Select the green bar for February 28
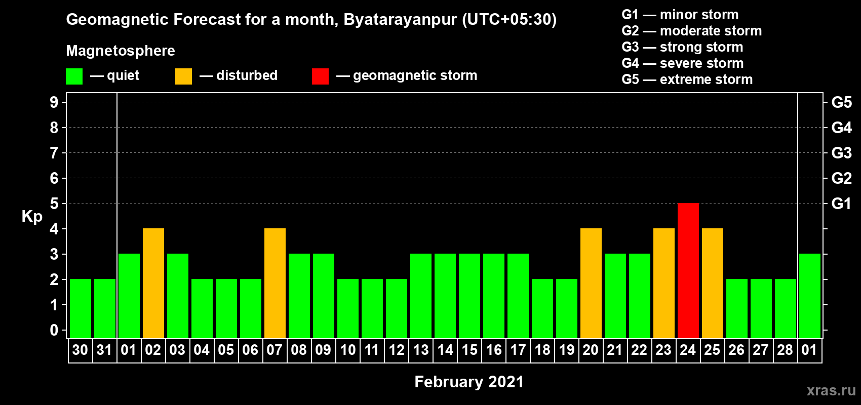 tap(786, 309)
